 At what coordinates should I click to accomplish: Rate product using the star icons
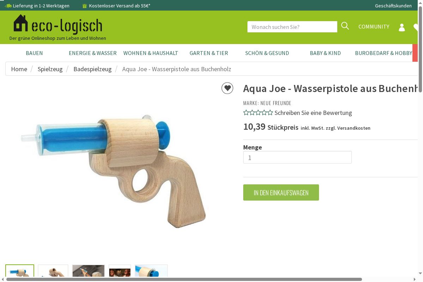[x=258, y=113]
